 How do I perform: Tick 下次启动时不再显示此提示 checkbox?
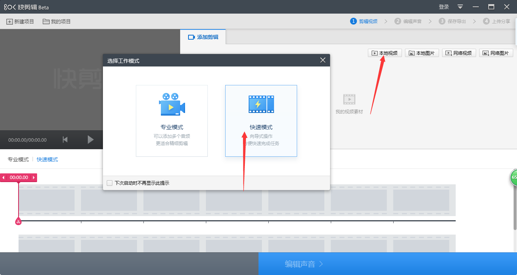tap(110, 183)
